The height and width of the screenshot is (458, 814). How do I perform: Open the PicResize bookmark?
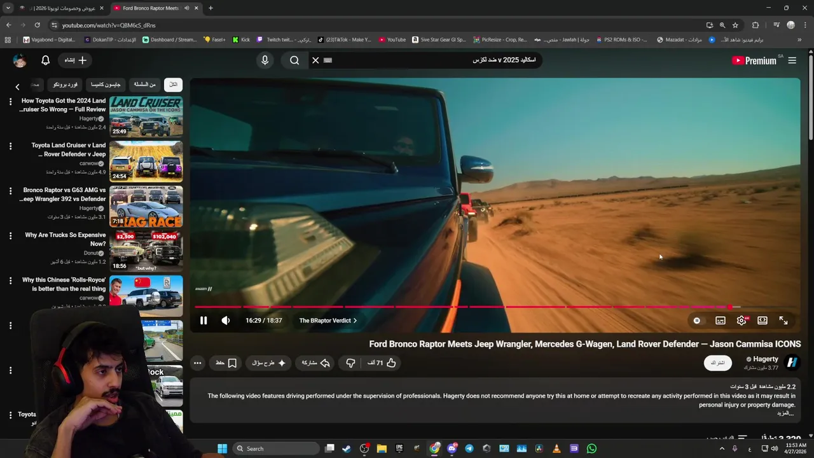pos(500,39)
